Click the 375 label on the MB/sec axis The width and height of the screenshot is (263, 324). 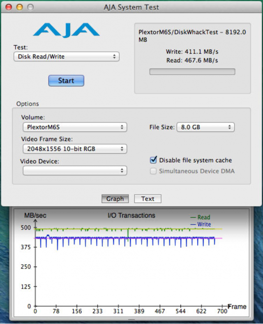(25, 247)
